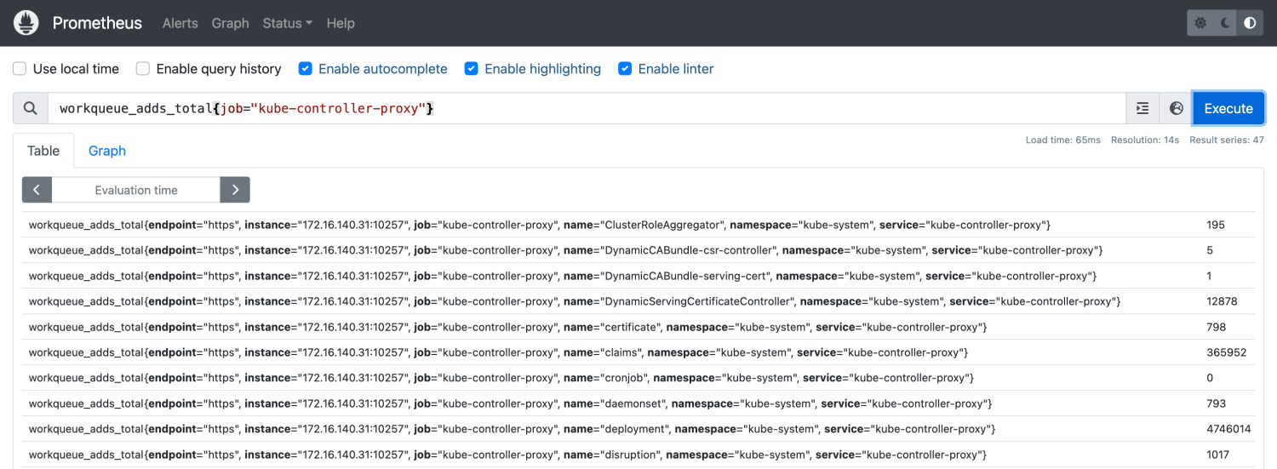Click the search magnifier icon
1277x469 pixels.
31,109
